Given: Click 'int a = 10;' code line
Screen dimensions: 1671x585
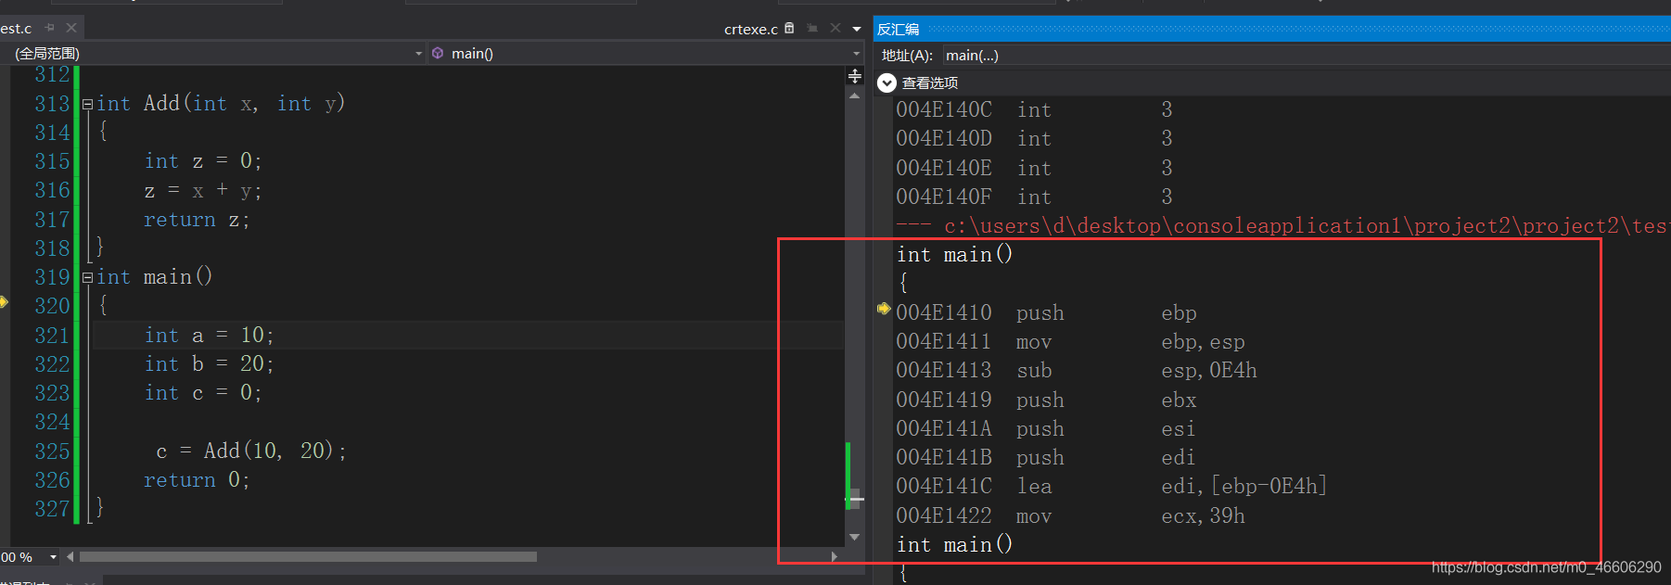Looking at the screenshot, I should pyautogui.click(x=209, y=336).
